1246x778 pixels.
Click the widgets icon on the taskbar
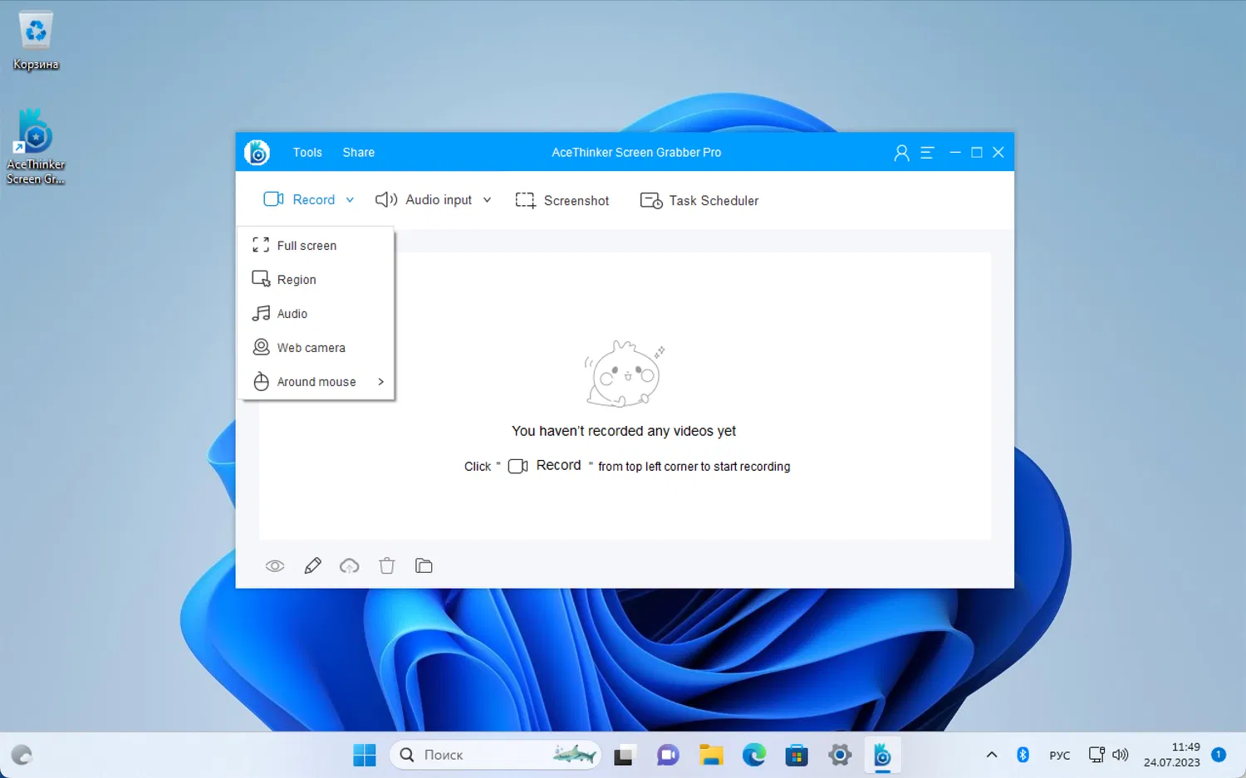click(22, 756)
